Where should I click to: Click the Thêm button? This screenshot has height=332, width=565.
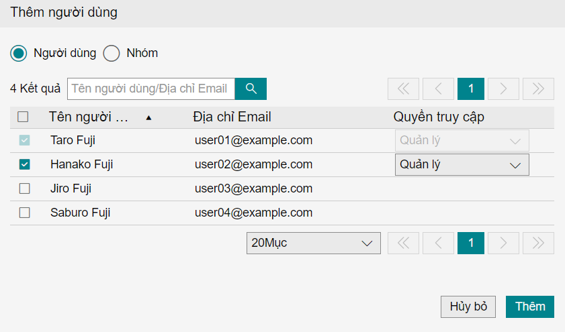[x=529, y=307]
